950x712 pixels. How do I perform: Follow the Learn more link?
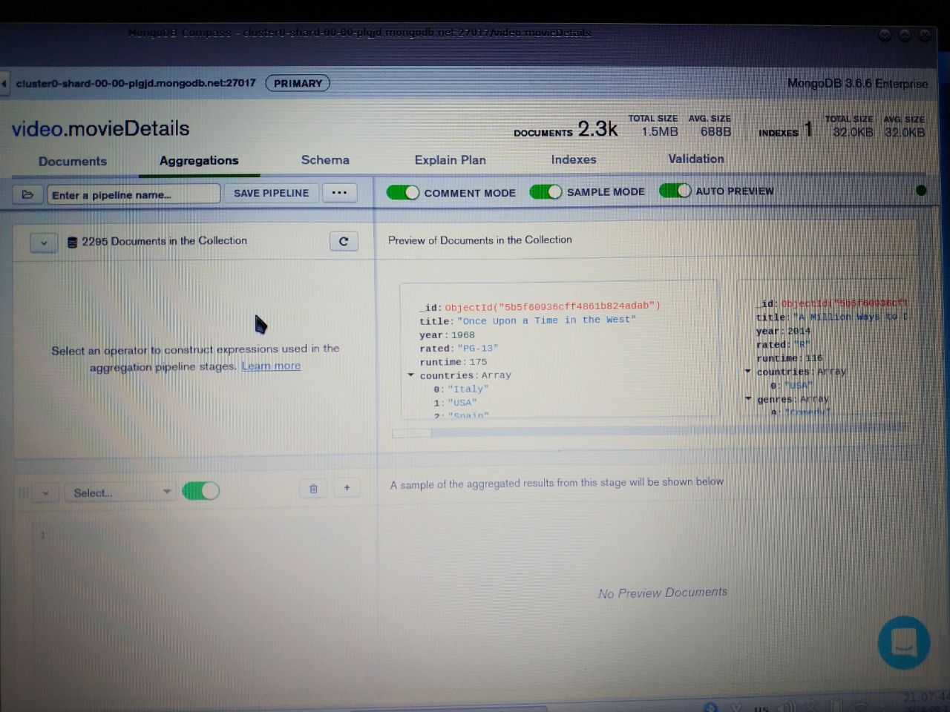(x=271, y=366)
